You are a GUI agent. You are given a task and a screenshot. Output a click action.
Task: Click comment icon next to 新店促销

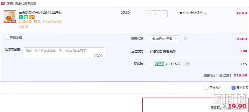tap(206, 14)
